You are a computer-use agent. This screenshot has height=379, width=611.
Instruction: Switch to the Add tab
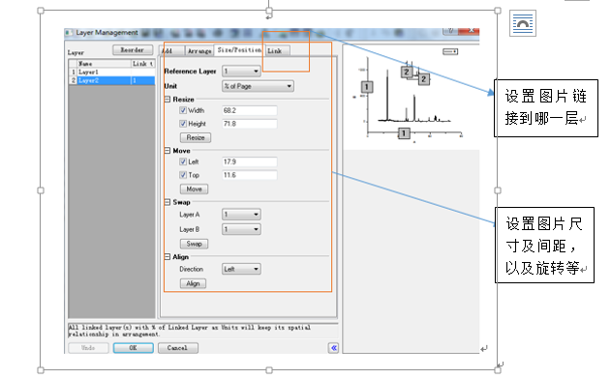tap(171, 51)
